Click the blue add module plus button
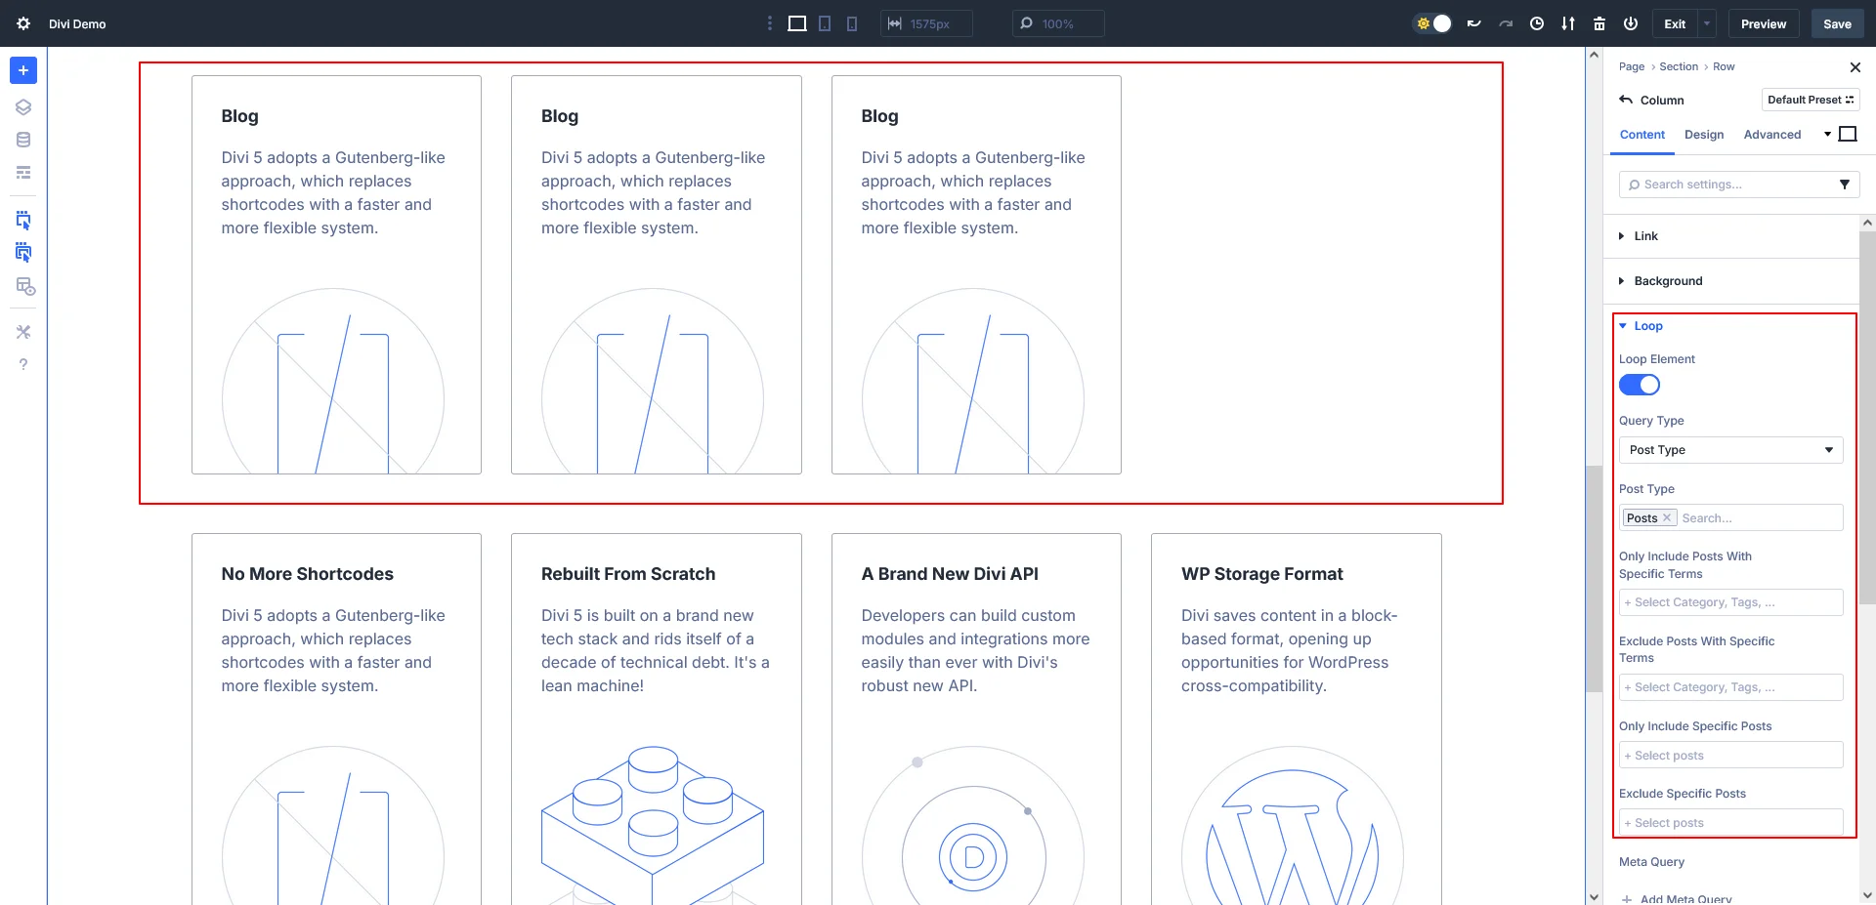 (x=23, y=70)
